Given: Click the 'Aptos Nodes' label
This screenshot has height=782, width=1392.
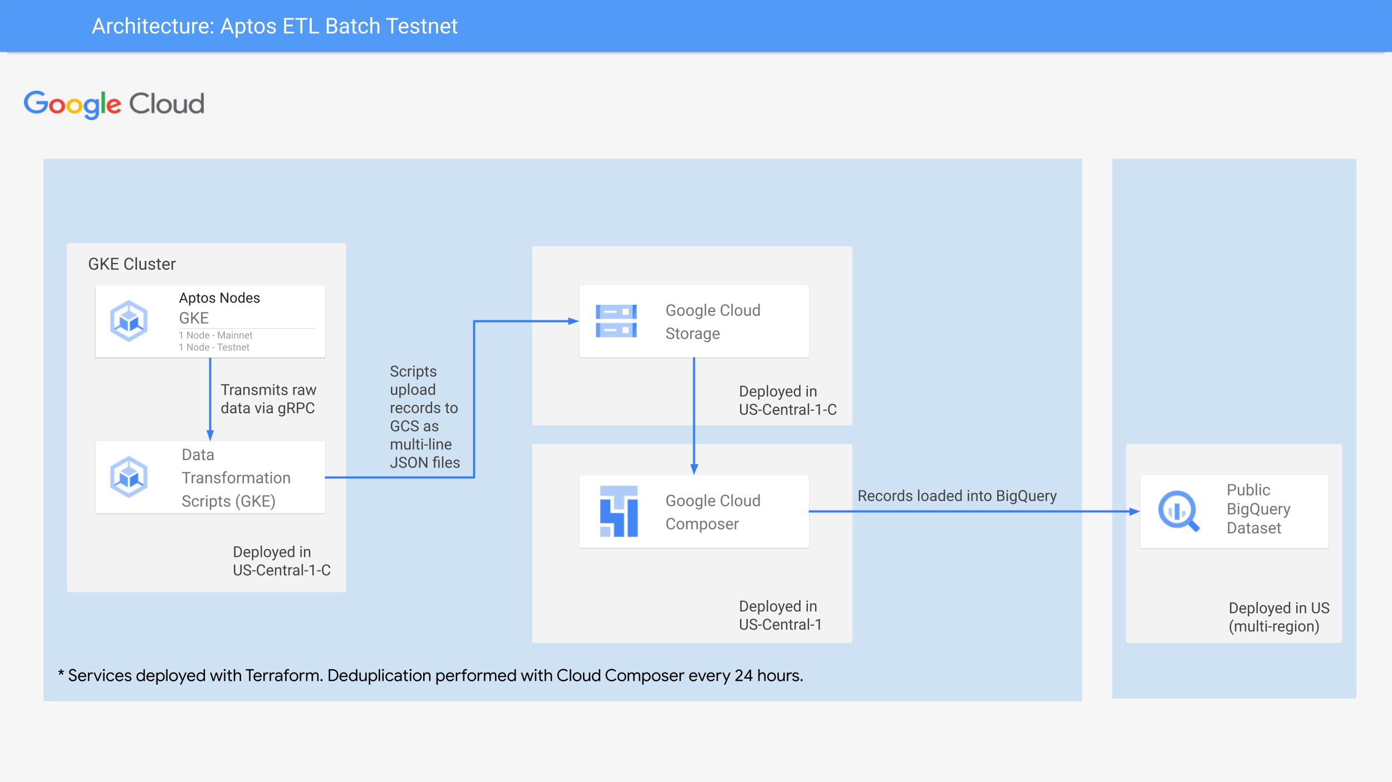Looking at the screenshot, I should (219, 298).
